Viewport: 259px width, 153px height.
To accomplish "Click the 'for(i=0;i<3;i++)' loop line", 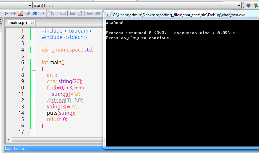I will pos(65,88).
